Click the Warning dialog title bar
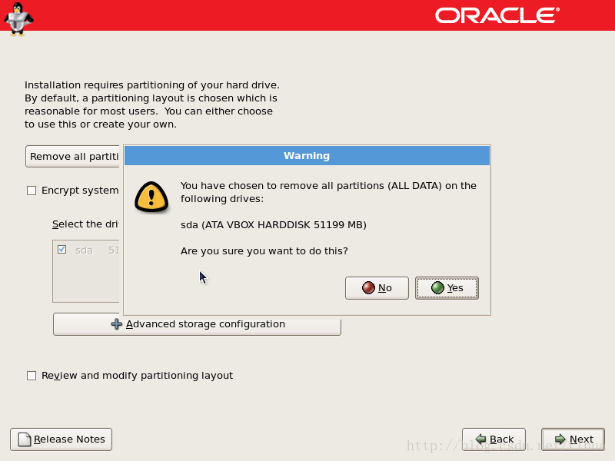Image resolution: width=615 pixels, height=461 pixels. pyautogui.click(x=307, y=156)
